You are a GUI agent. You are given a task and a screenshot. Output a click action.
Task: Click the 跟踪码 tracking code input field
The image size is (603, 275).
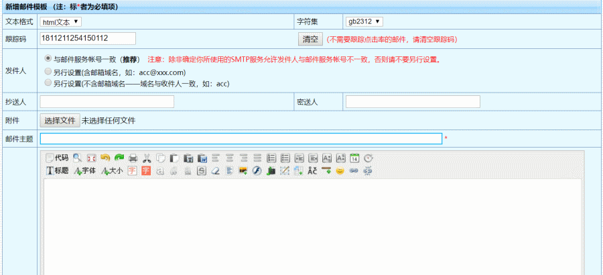coord(88,38)
